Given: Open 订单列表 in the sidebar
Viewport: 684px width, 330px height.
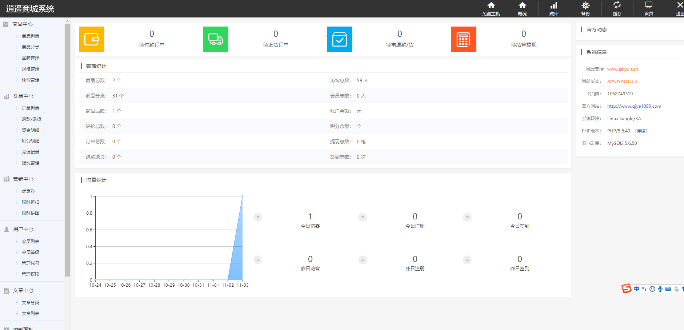Looking at the screenshot, I should (x=31, y=108).
